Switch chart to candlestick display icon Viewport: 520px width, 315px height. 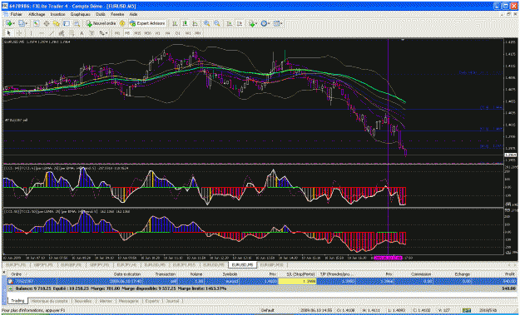click(185, 23)
